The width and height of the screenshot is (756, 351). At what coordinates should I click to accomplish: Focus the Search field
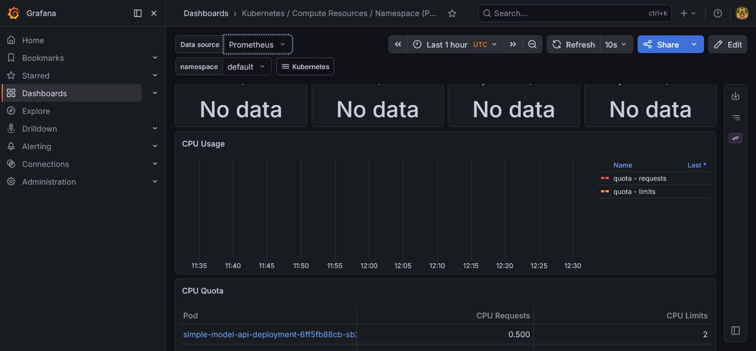pyautogui.click(x=574, y=13)
